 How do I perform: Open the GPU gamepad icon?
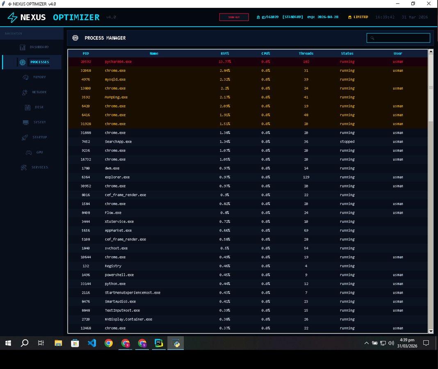[29, 153]
